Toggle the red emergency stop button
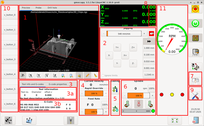204x126 pixels. pyautogui.click(x=196, y=9)
